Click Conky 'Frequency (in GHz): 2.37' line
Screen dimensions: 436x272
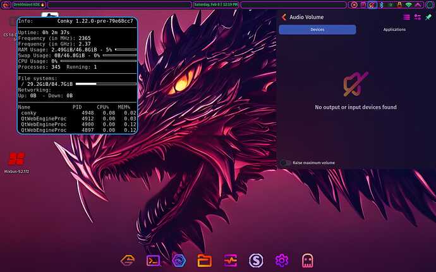tap(54, 44)
